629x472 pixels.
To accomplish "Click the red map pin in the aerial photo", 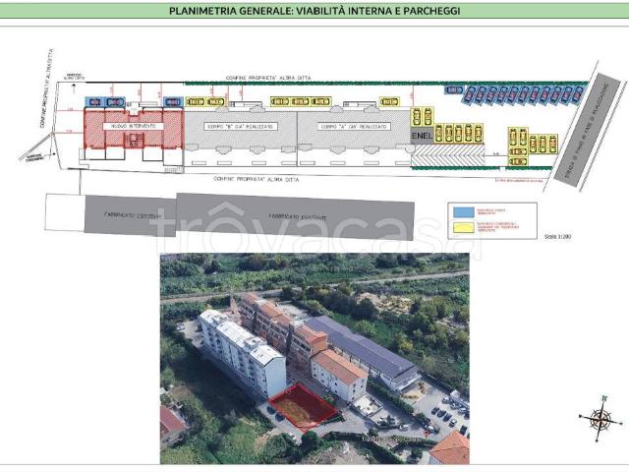I will point(426,435).
